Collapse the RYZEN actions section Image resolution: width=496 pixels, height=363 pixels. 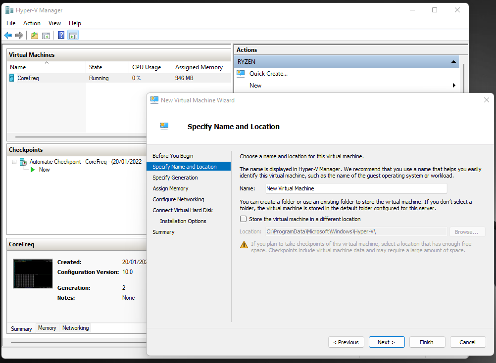tap(453, 62)
